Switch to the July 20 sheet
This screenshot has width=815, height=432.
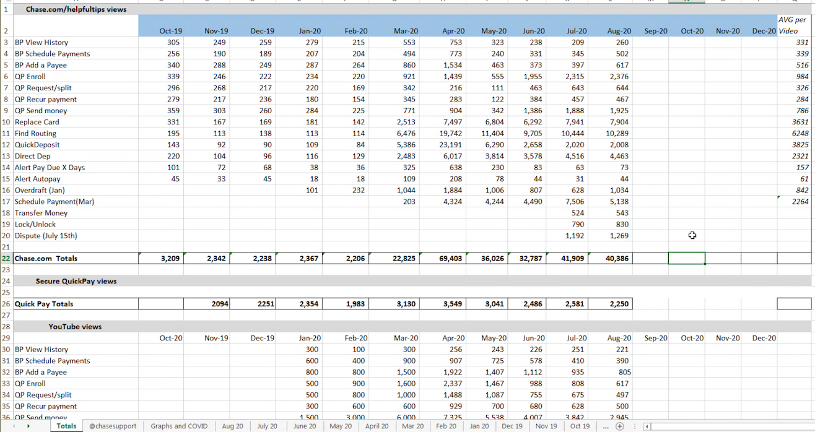(x=268, y=426)
